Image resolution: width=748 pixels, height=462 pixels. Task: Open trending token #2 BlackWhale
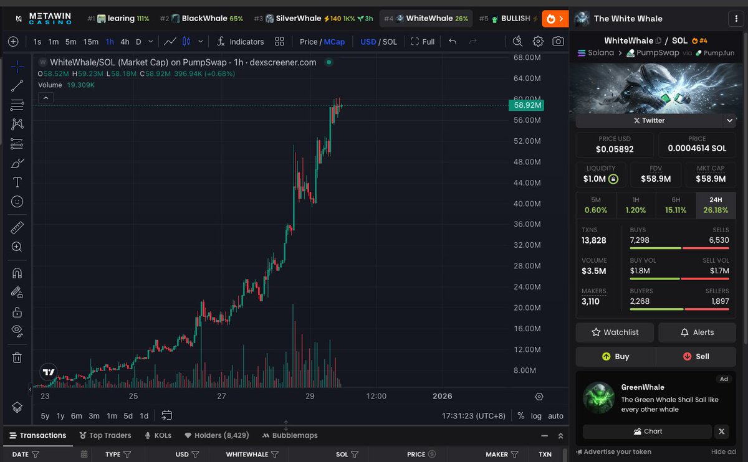(x=202, y=19)
